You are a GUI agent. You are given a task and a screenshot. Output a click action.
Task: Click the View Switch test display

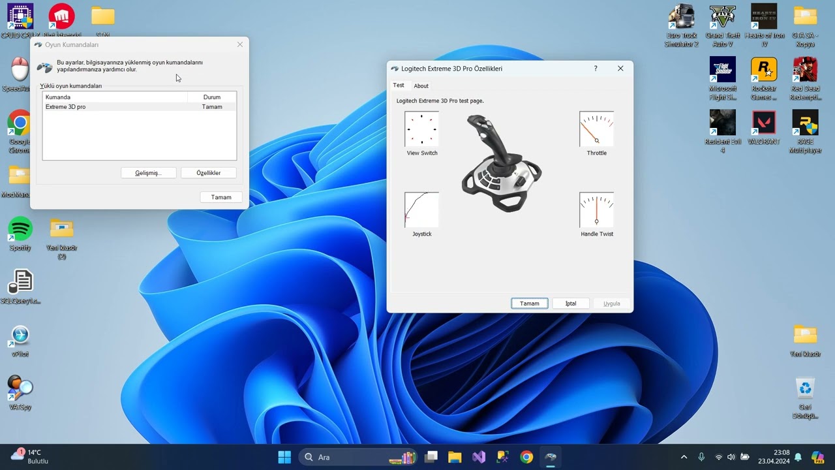click(x=421, y=129)
